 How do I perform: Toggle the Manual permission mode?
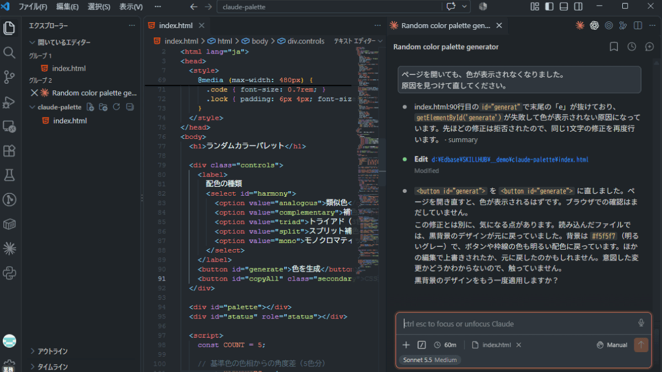coord(612,345)
